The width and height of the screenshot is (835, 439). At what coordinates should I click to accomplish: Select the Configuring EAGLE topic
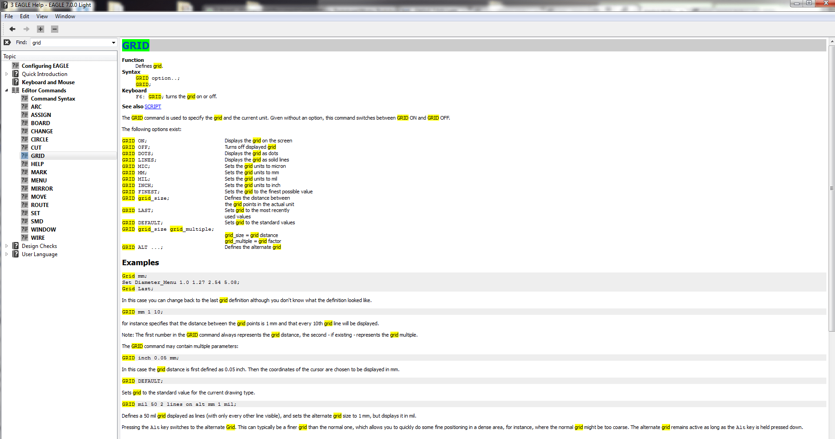point(45,66)
